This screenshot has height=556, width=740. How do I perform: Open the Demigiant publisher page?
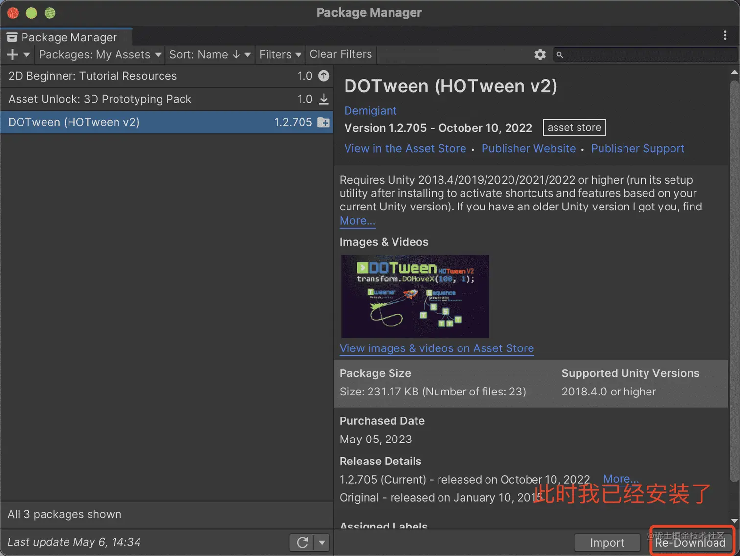(370, 111)
